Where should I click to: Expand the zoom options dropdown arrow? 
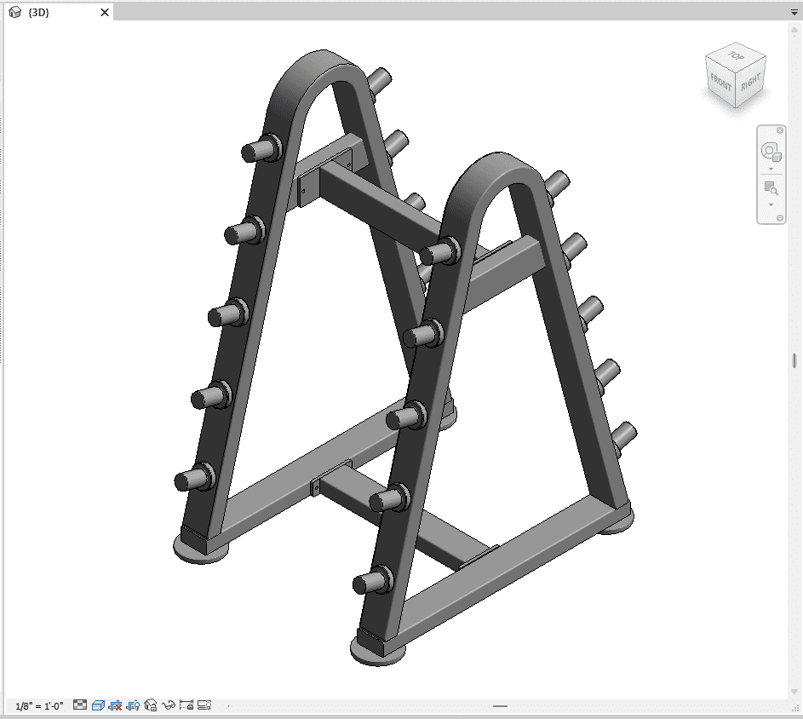pyautogui.click(x=771, y=204)
